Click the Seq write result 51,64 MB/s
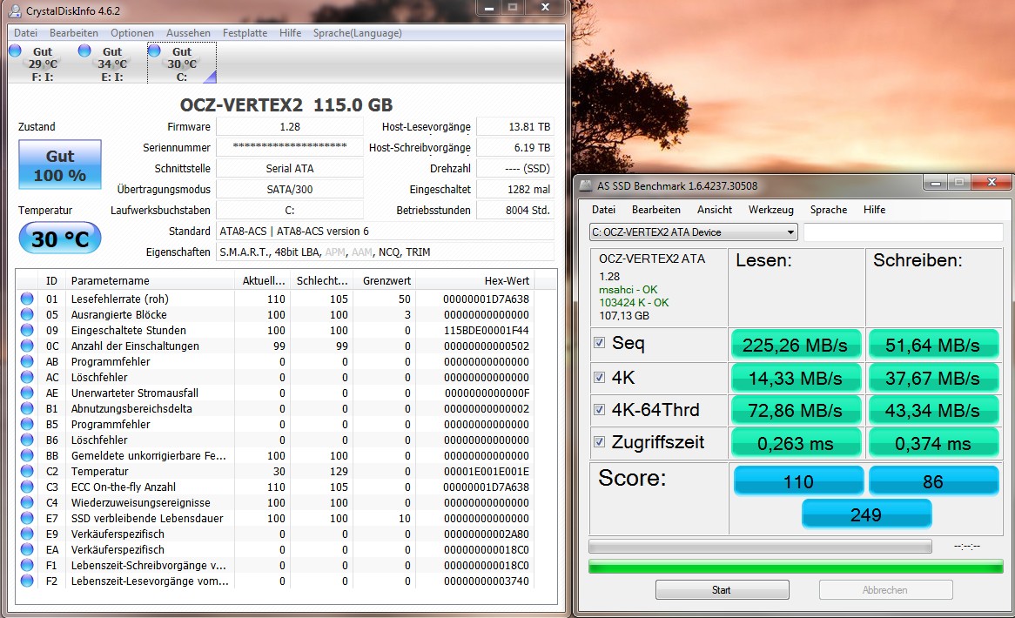Viewport: 1015px width, 618px height. point(933,346)
